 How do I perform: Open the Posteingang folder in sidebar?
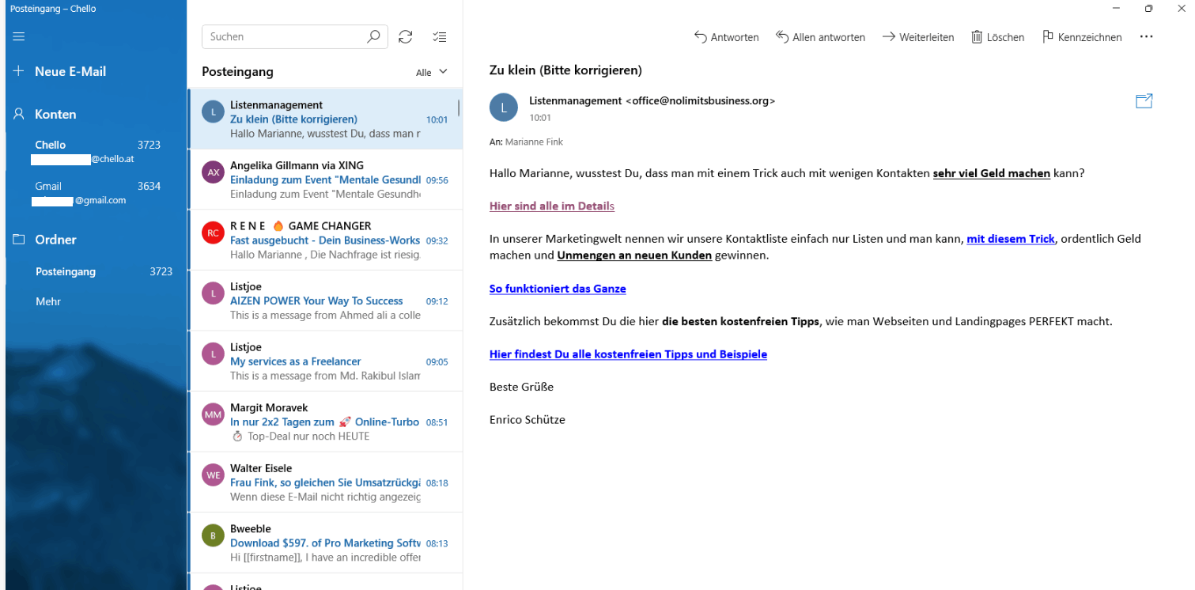[x=96, y=271]
